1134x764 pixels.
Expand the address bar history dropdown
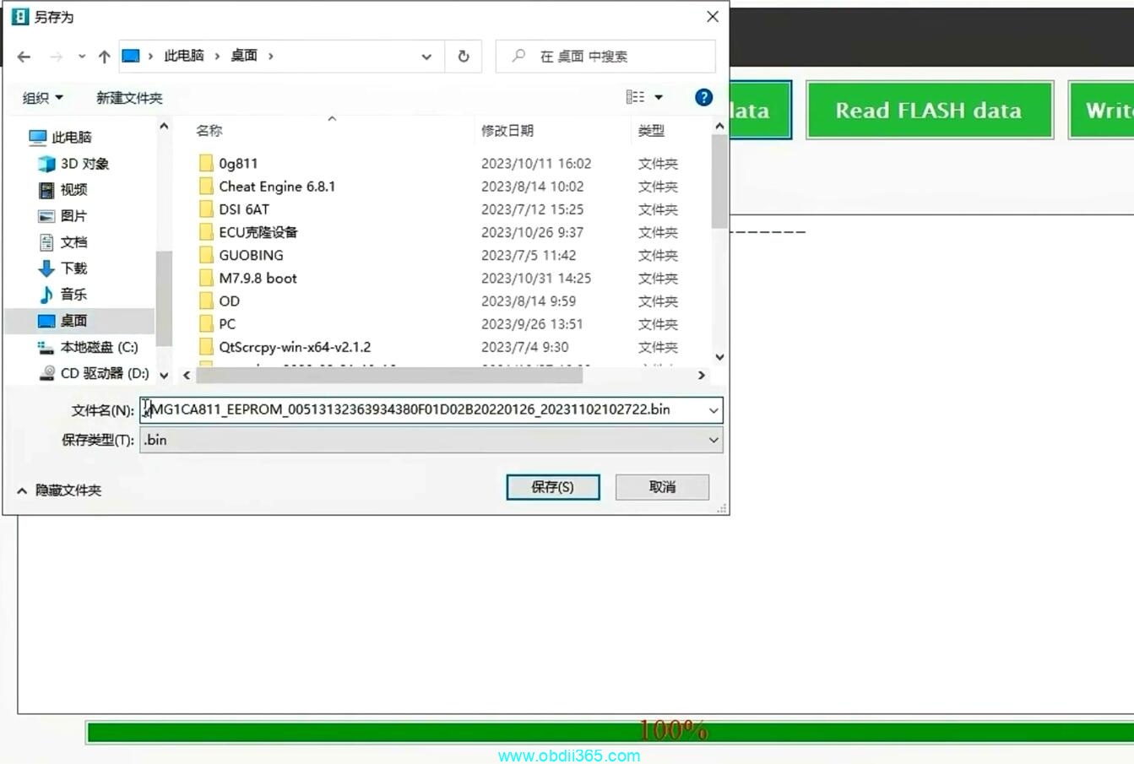426,57
